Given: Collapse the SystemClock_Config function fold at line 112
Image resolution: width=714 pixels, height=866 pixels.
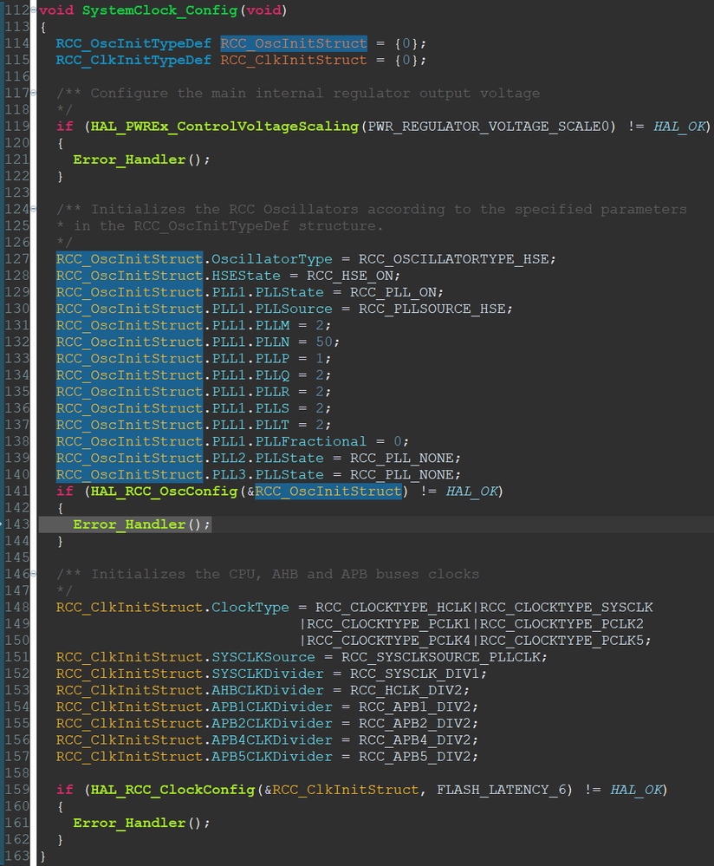Looking at the screenshot, I should click(33, 10).
